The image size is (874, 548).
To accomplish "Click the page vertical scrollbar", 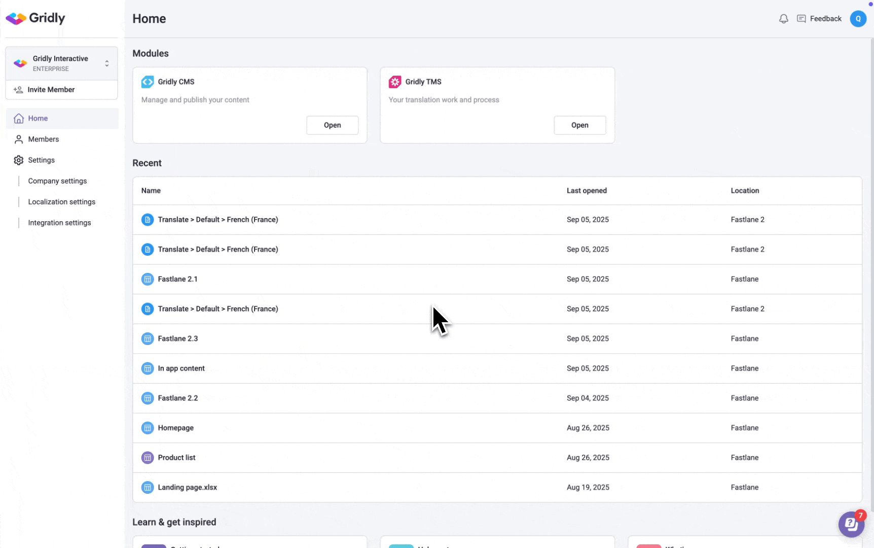I will tap(871, 274).
